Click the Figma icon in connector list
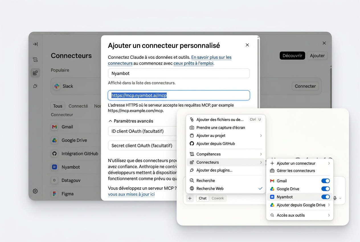 tap(54, 194)
